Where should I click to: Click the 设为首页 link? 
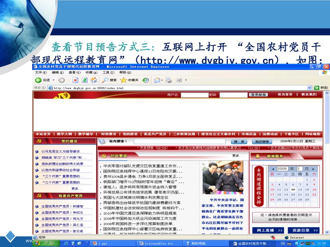285,95
